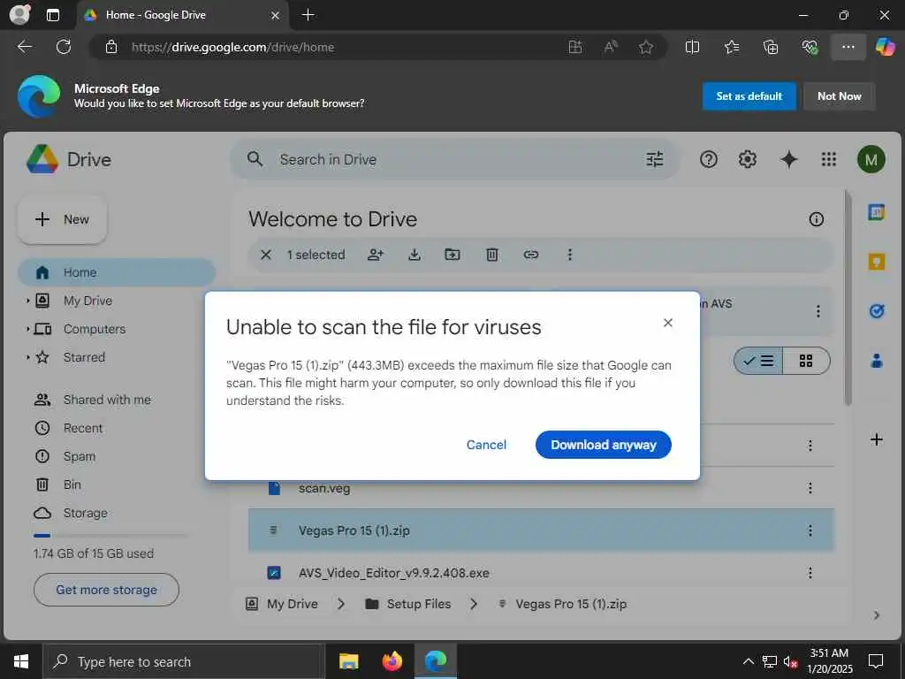Viewport: 905px width, 679px height.
Task: Select the scan.veg file row
Action: (541, 488)
